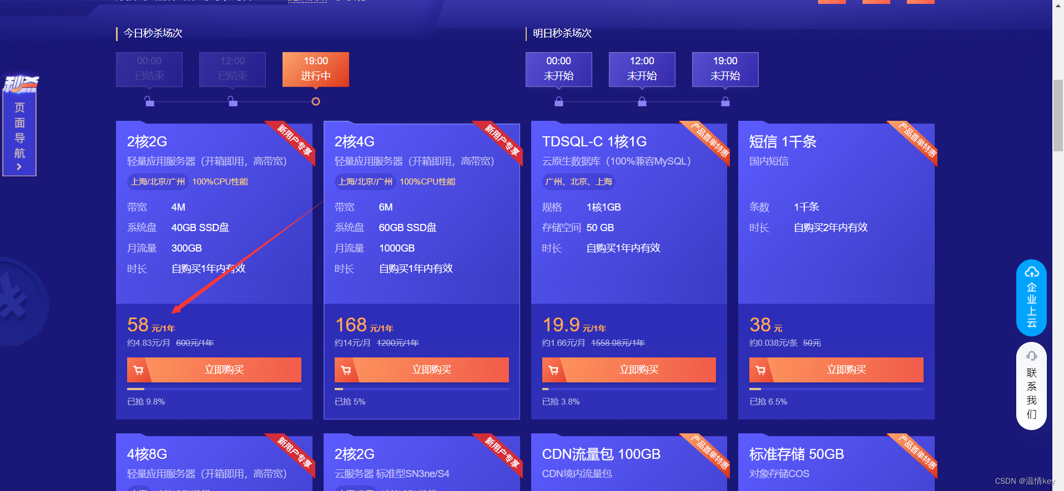Click the 2核2G card title
Screen dimensions: 1064x491
click(147, 142)
